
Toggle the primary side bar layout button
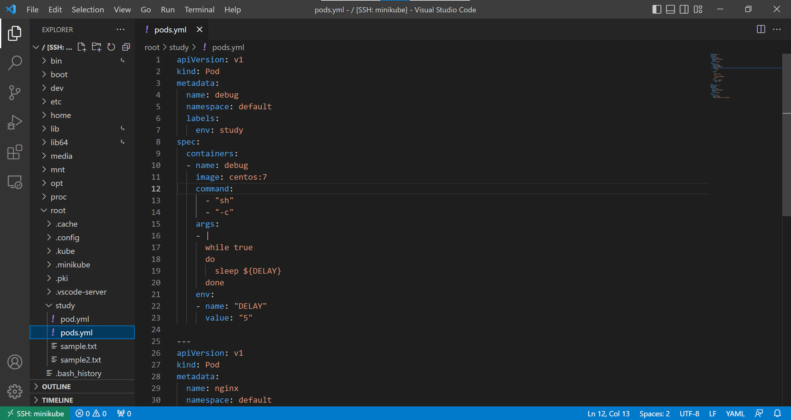pos(657,9)
